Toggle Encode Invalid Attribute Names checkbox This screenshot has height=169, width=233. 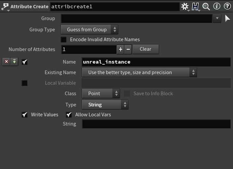tap(63, 40)
